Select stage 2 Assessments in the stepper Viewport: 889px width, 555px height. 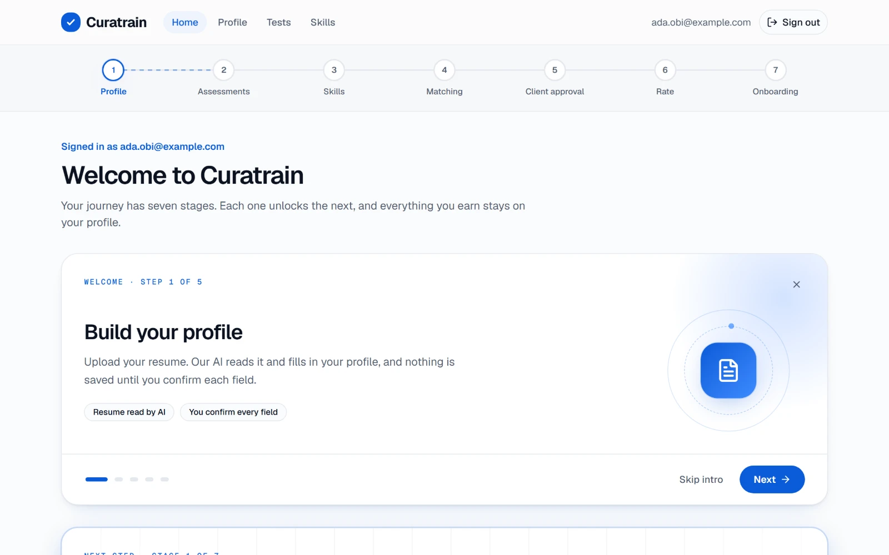click(224, 78)
